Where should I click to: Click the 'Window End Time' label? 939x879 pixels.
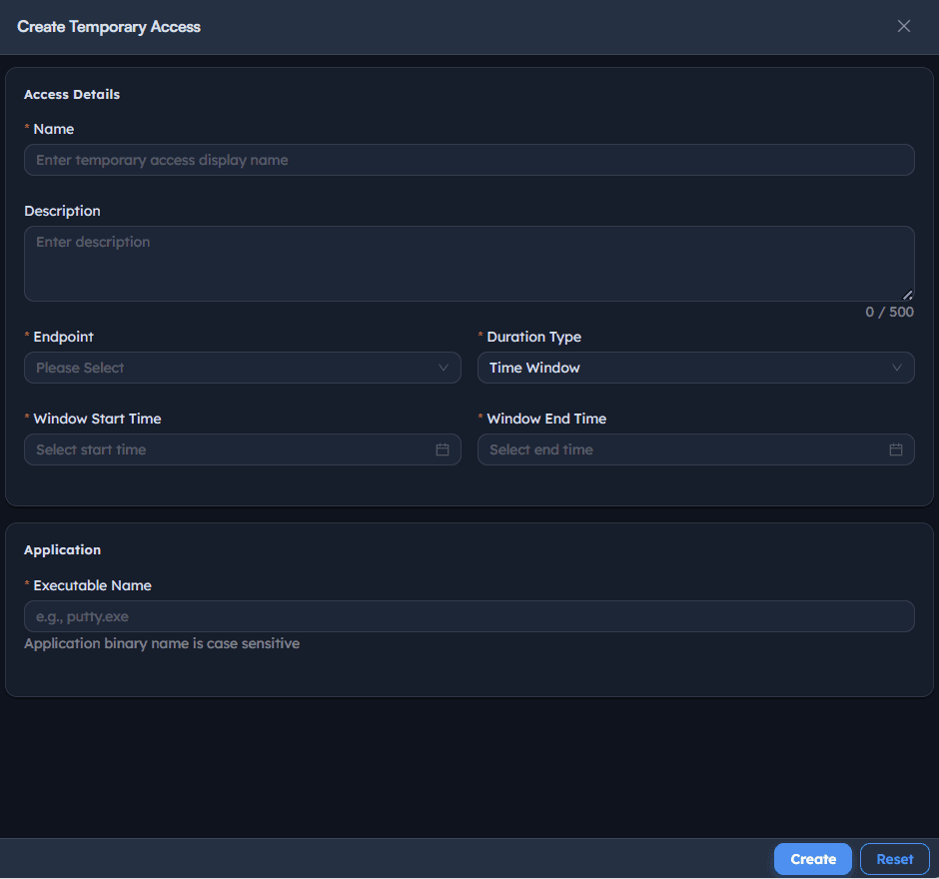pos(546,419)
